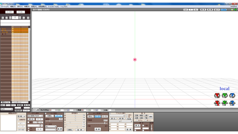This screenshot has height=134, width=238.
Task: Click the red X icon beside camera center
Action: click(50, 110)
